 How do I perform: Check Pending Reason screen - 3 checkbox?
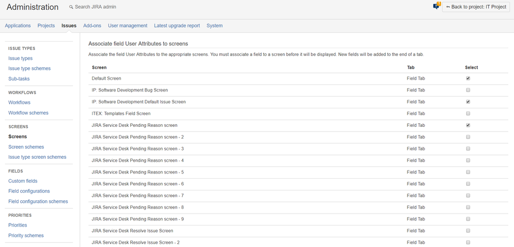468,149
